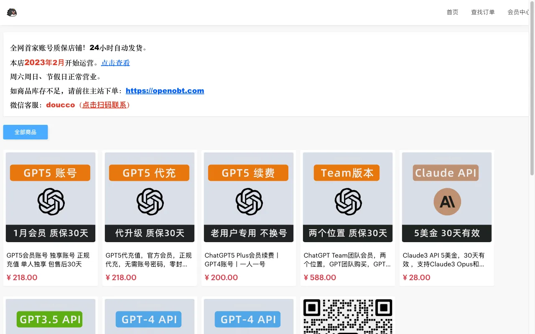Open 会员中心 menu item

[x=519, y=12]
